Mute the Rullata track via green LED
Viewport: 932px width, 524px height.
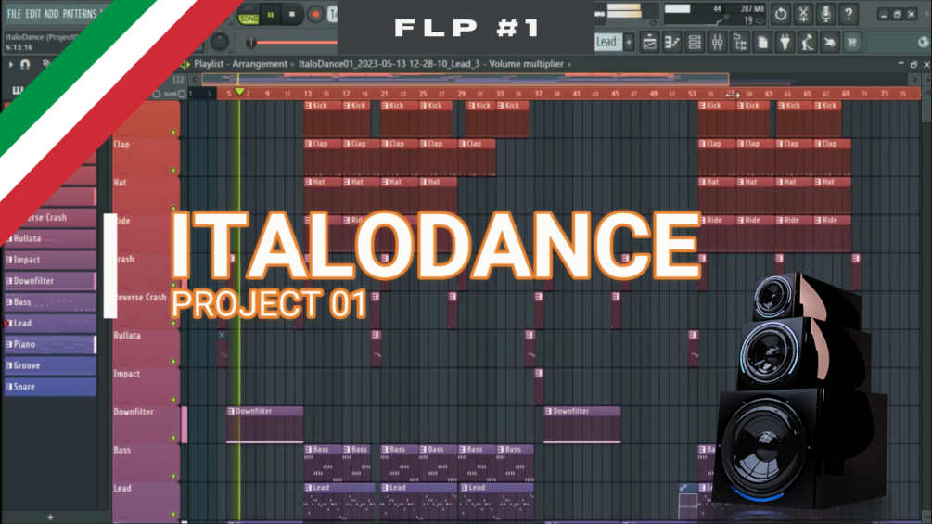coord(173,361)
